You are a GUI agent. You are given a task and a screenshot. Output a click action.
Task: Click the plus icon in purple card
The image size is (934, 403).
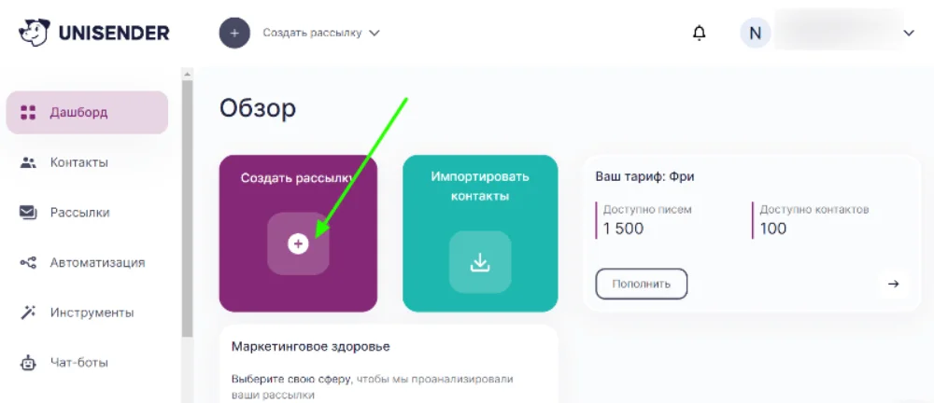pos(298,244)
